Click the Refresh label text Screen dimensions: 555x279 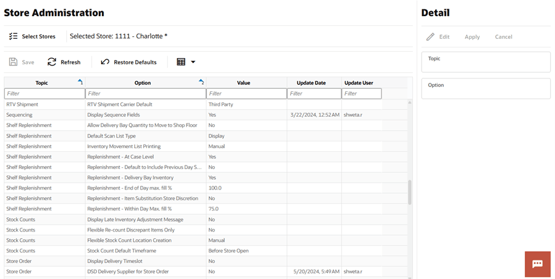(x=70, y=62)
